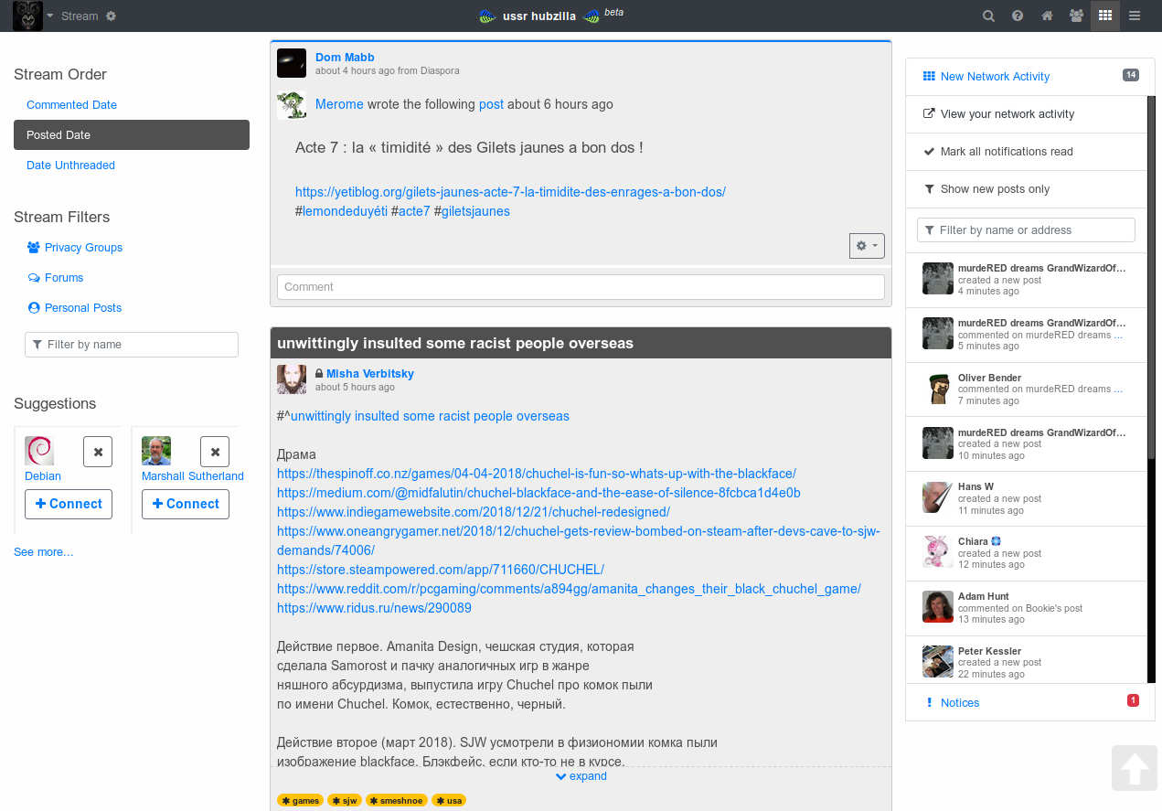Viewport: 1162px width, 811px height.
Task: Open the hamburger menu icon
Action: (x=1135, y=16)
